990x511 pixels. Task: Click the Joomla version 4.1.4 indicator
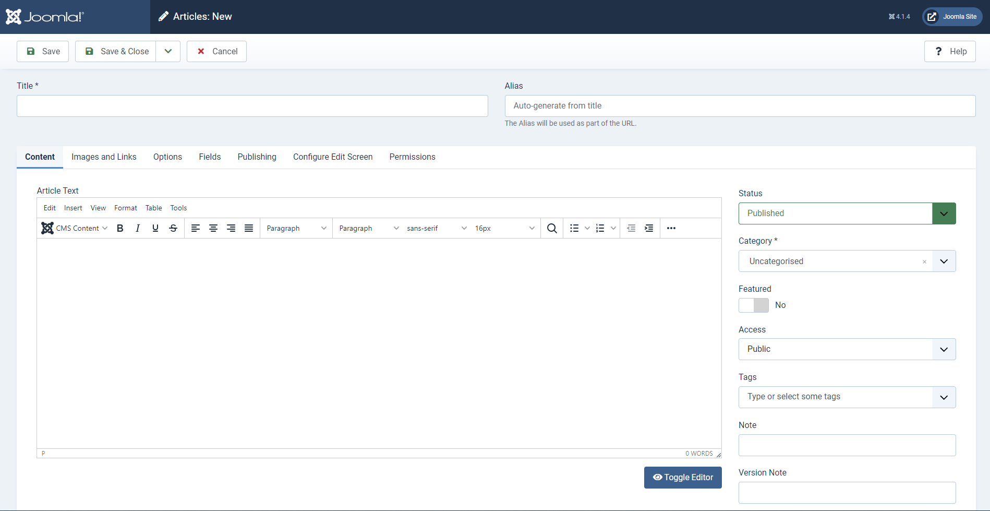point(899,17)
